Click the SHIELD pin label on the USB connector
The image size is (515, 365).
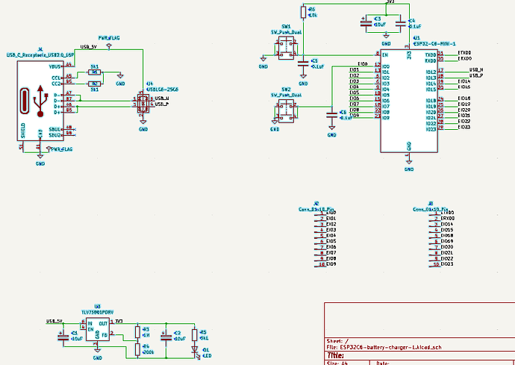[x=22, y=131]
